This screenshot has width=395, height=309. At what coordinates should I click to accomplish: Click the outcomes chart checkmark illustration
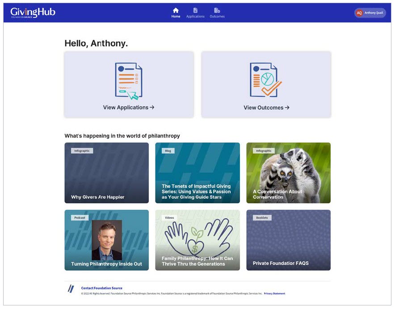pos(266,80)
